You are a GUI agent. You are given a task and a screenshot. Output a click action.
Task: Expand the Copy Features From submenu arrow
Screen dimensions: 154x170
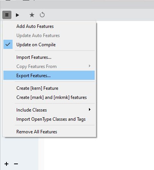(90, 66)
